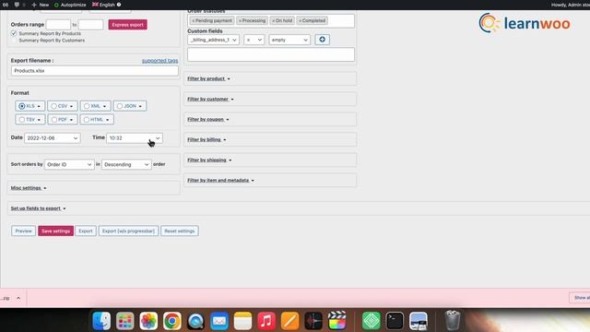Open Voice Memos from the dock
590x332 pixels.
pos(313,321)
